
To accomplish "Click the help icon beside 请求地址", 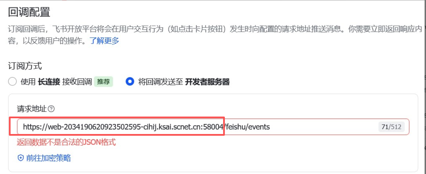I will click(51, 109).
